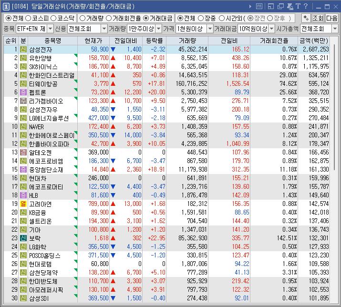Image resolution: width=341 pixels, height=307 pixels.
Task: Open stock SK하이닉스 in the list
Action: pyautogui.click(x=43, y=67)
